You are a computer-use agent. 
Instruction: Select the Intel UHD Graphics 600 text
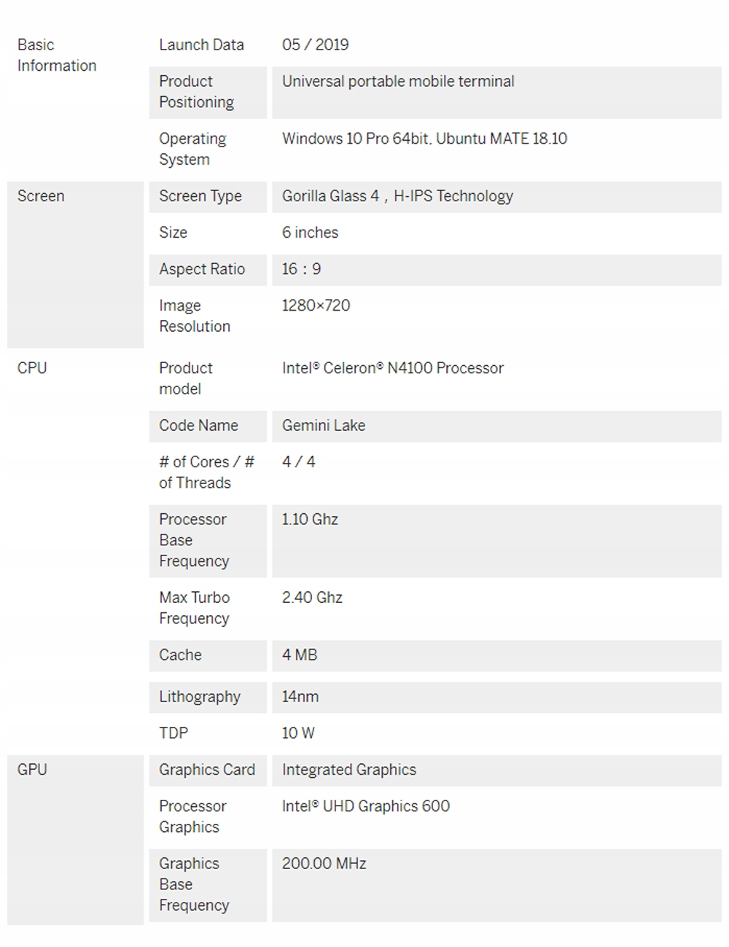[x=365, y=806]
